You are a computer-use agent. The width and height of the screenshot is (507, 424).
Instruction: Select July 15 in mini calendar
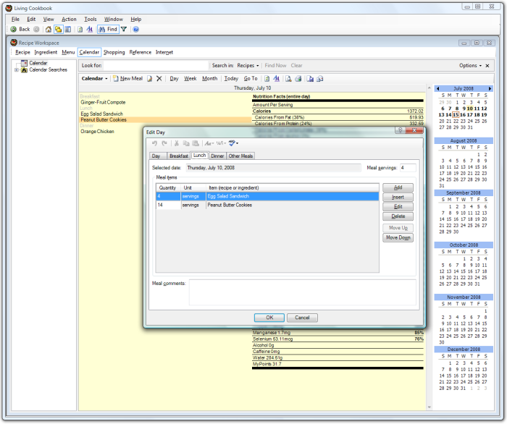(x=456, y=115)
